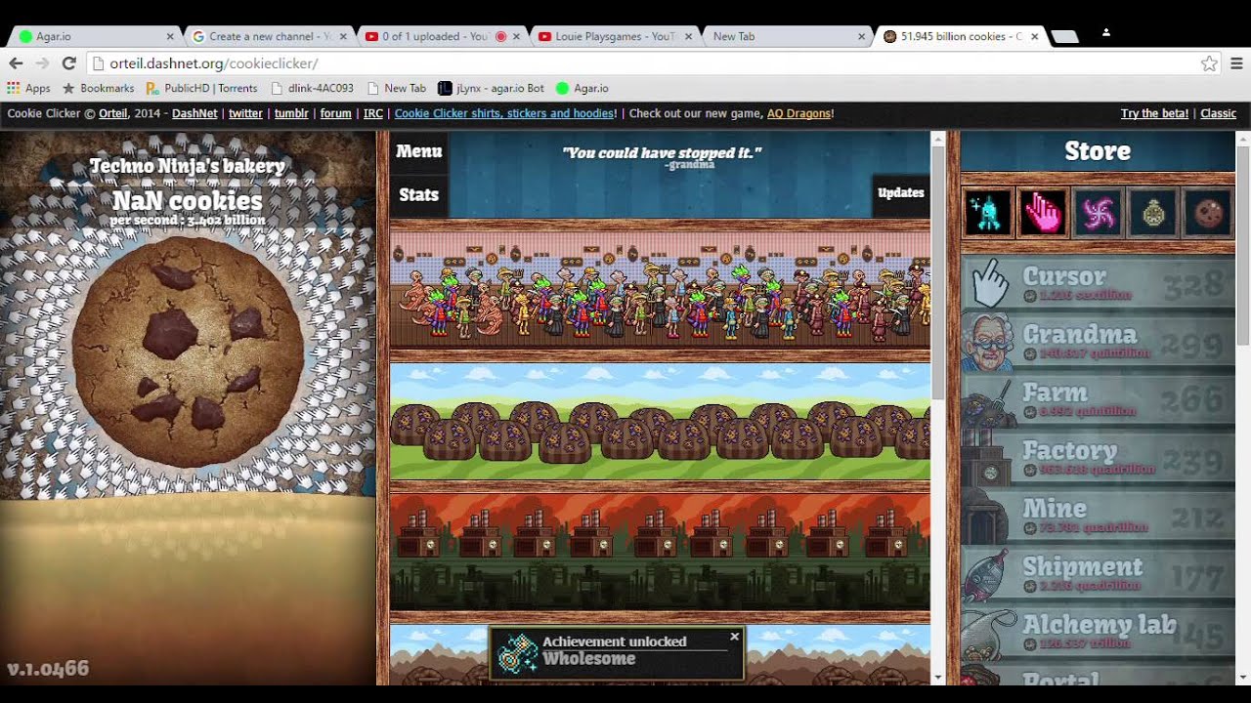Open the game Menu
The image size is (1251, 703).
[419, 151]
